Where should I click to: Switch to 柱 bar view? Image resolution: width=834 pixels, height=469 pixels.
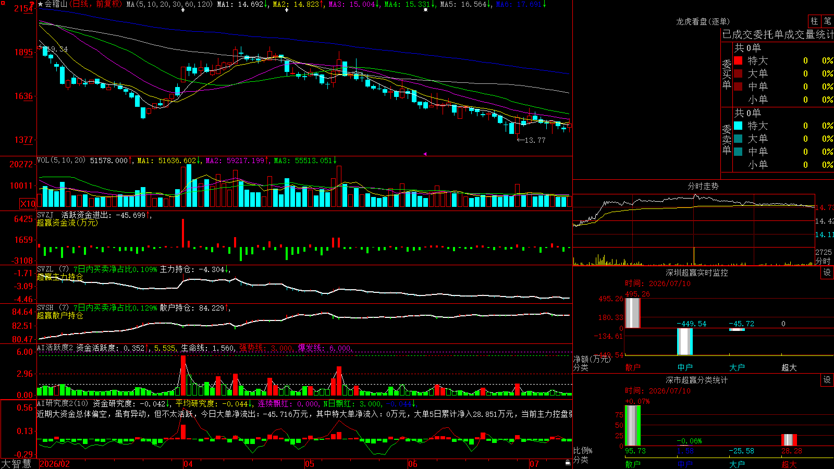tap(814, 21)
